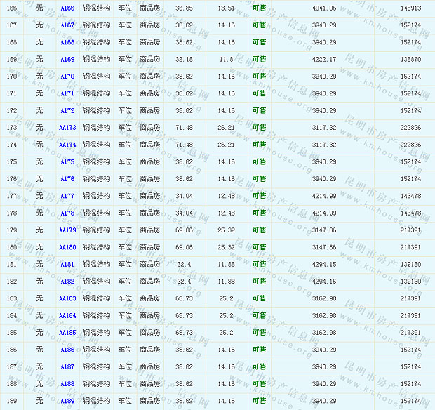Select the A170 unit link
This screenshot has width=435, height=410.
click(x=67, y=77)
